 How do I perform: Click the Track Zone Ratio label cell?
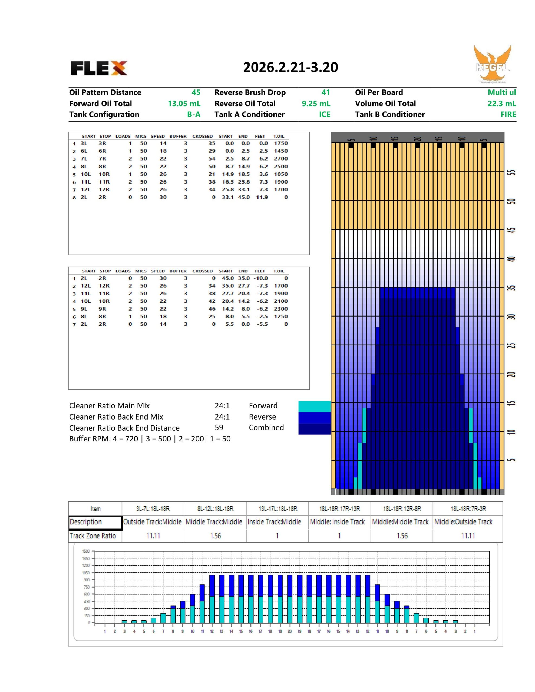tap(95, 536)
